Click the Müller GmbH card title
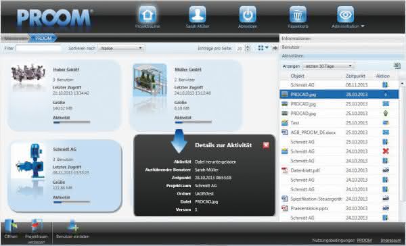This screenshot has height=246, width=406. [x=188, y=70]
